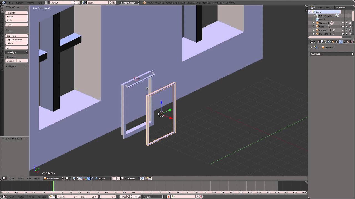This screenshot has width=355, height=199.
Task: Select the scale manipulator icon
Action: coord(96,179)
